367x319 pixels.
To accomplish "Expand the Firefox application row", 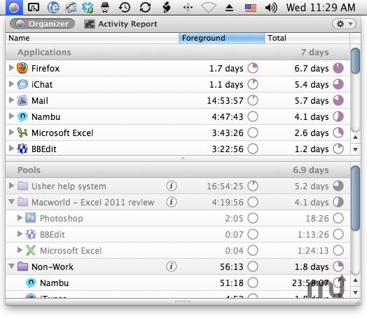I will 11,68.
